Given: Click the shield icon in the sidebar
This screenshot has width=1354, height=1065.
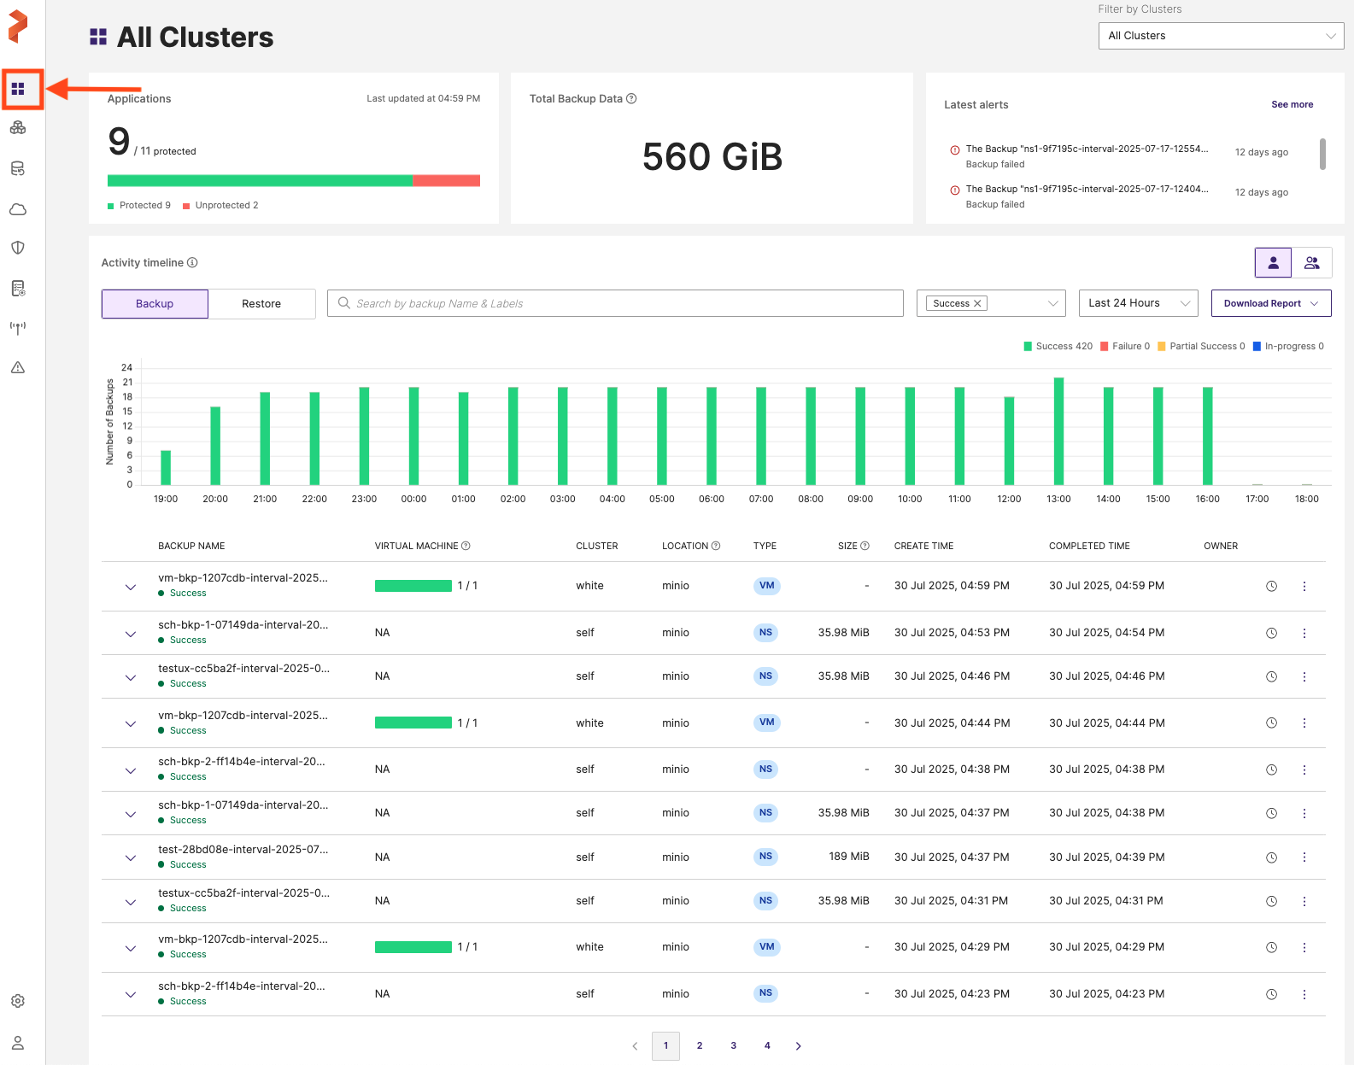Looking at the screenshot, I should 18,248.
